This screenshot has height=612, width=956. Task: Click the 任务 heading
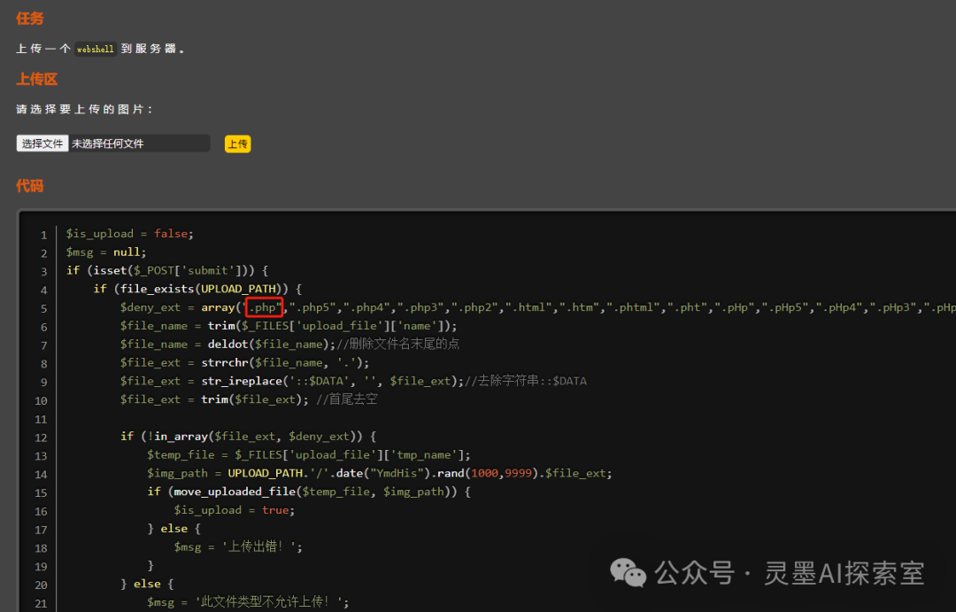(30, 19)
